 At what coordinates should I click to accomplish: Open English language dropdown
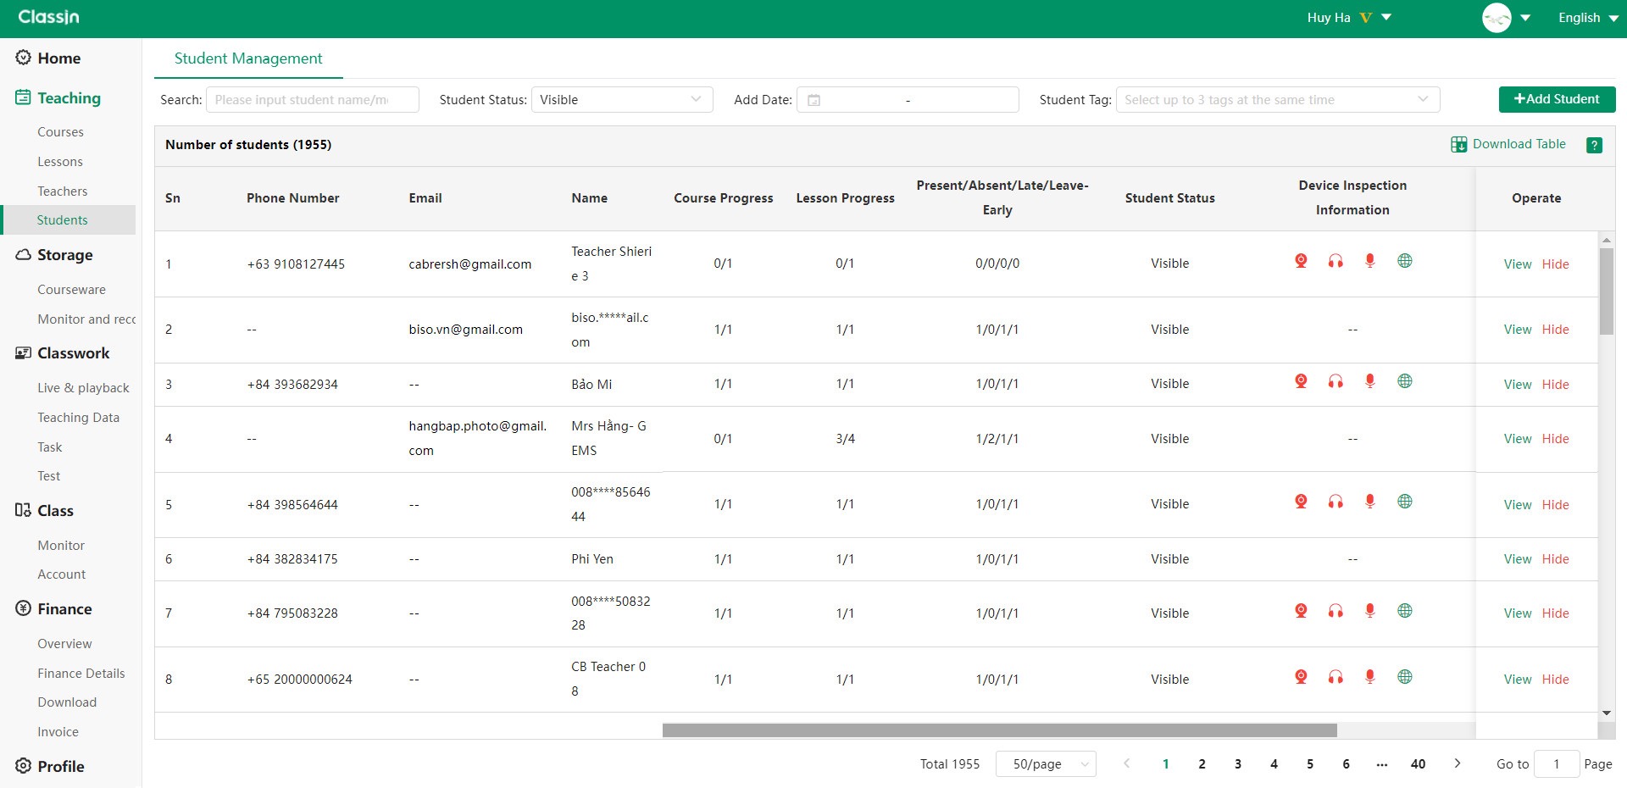point(1588,18)
